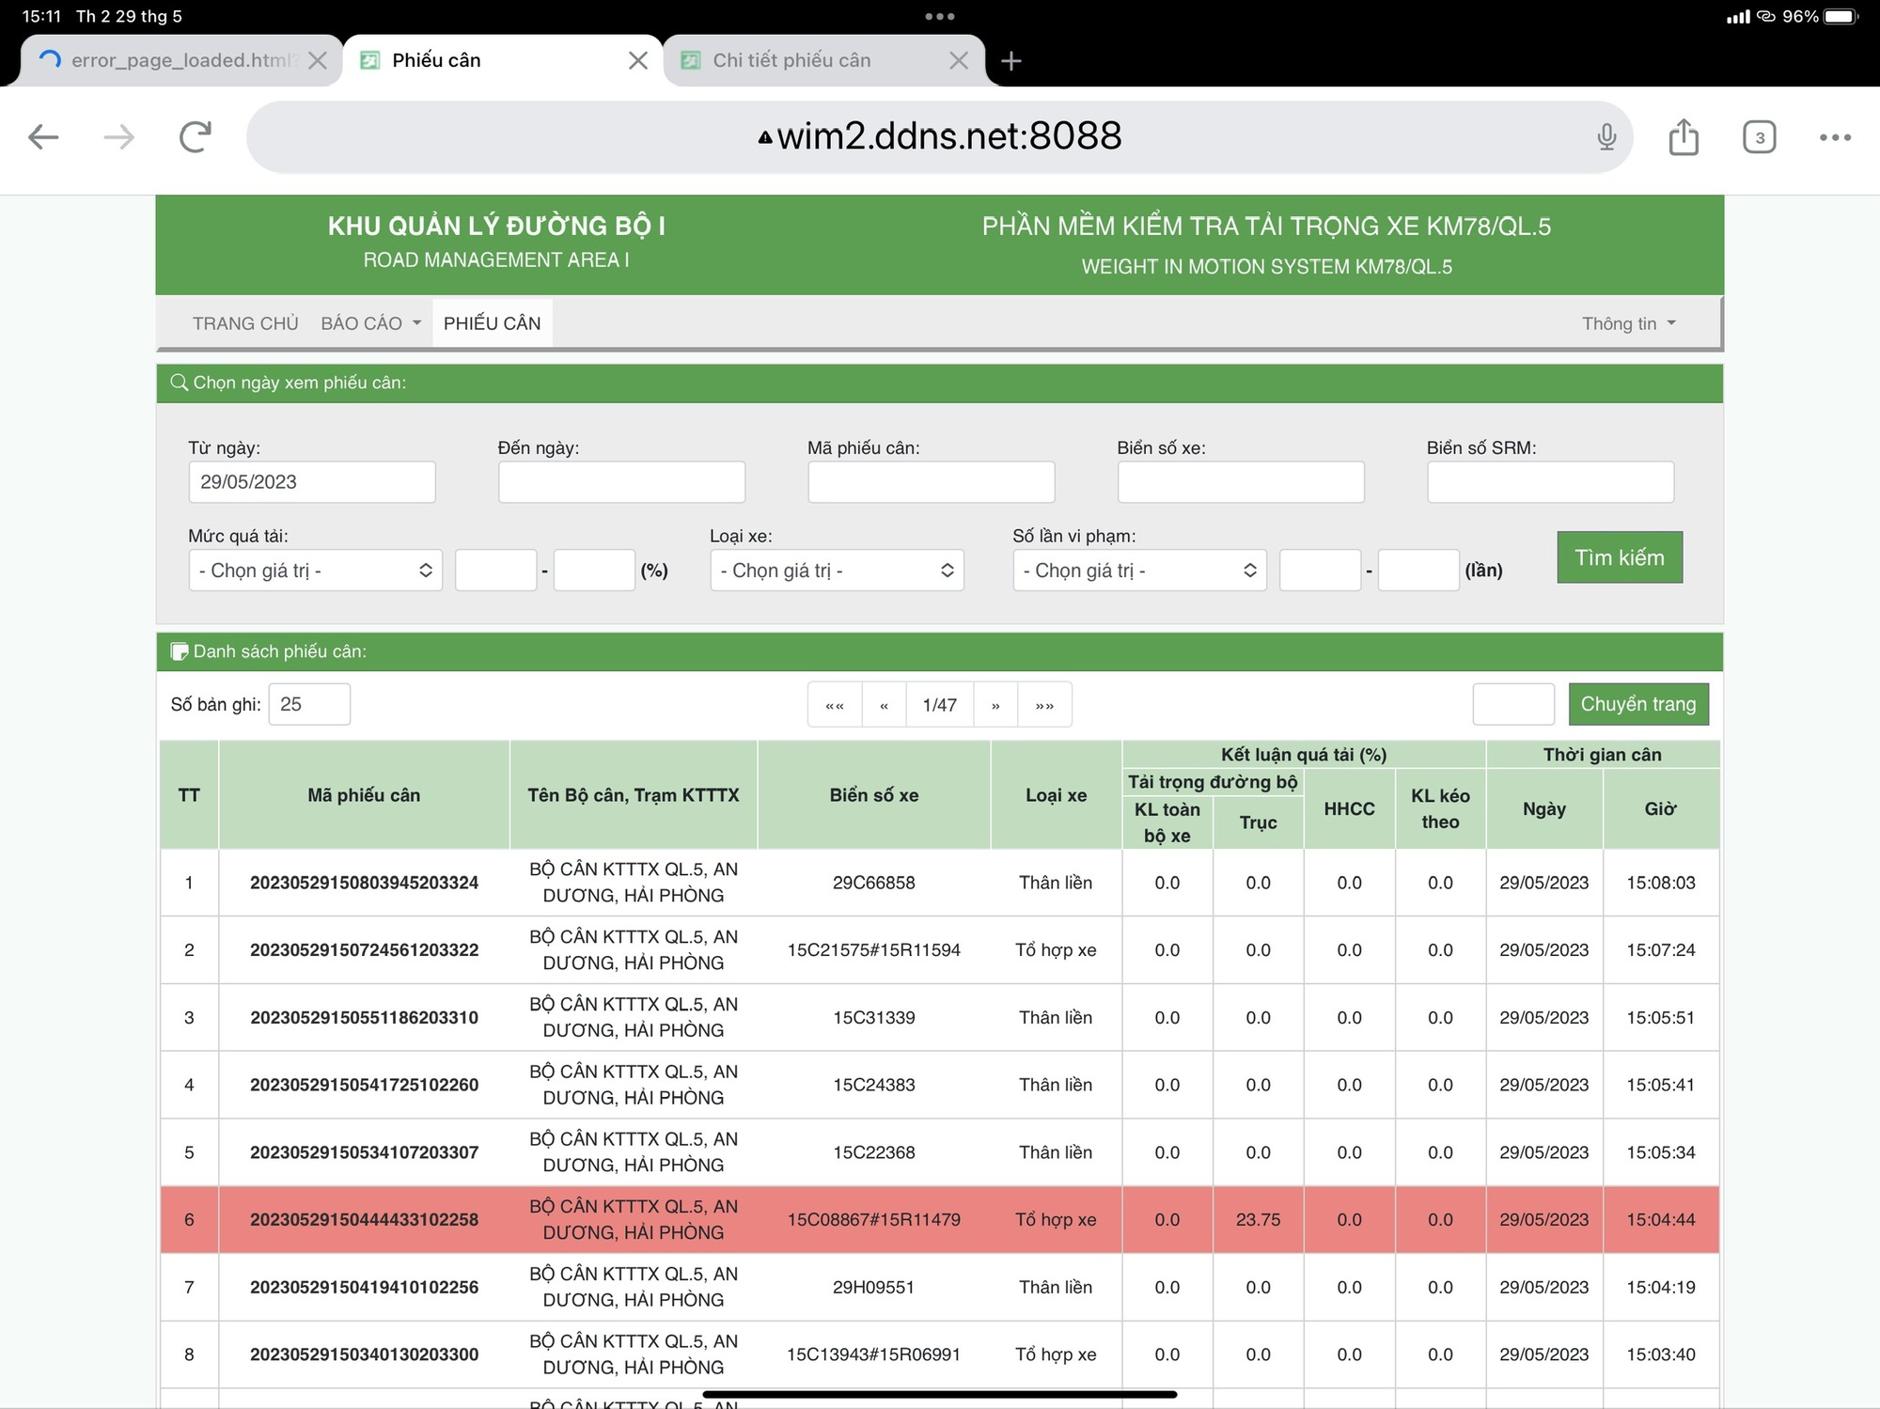Tap the microphone icon in address bar
Screen dimensions: 1880x1409
tap(1606, 137)
